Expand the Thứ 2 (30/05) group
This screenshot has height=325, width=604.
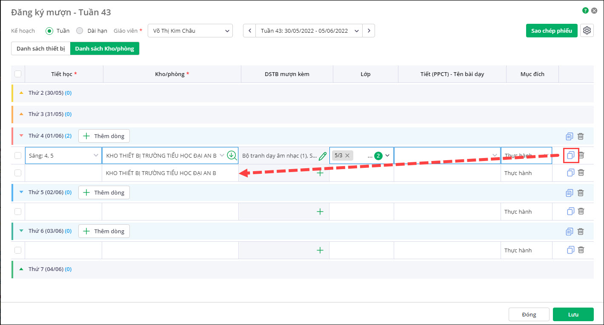[x=21, y=93]
